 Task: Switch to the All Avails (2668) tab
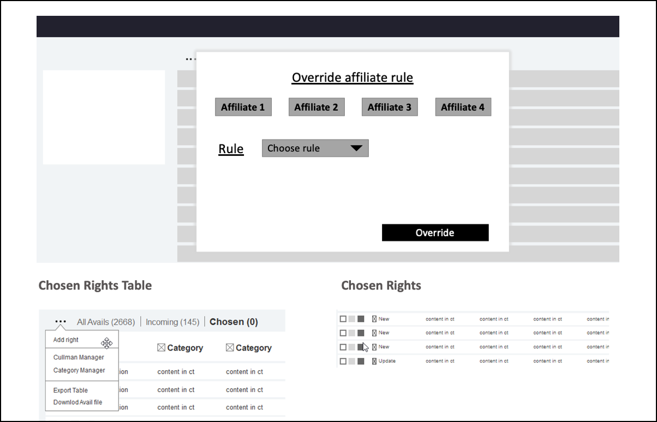(x=106, y=322)
